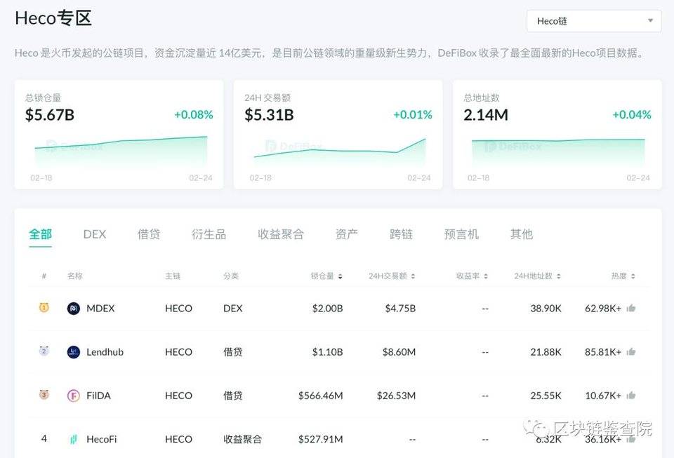The width and height of the screenshot is (674, 458).
Task: Click the HecoFi project logo icon
Action: (x=74, y=439)
